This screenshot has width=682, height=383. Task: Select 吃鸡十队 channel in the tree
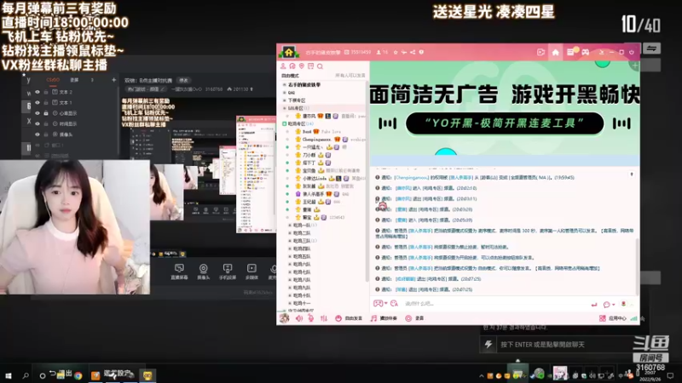coord(302,295)
